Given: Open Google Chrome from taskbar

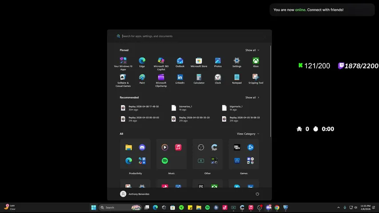Looking at the screenshot, I should 277,207.
